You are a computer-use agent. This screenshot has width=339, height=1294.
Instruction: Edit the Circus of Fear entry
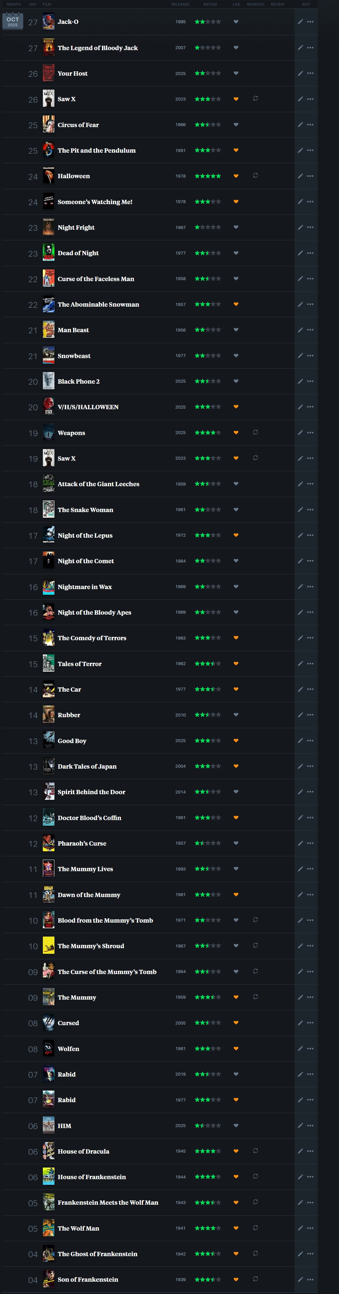[300, 125]
